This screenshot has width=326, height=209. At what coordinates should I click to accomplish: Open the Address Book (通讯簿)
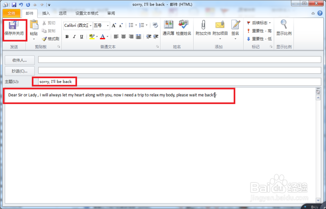click(x=169, y=28)
